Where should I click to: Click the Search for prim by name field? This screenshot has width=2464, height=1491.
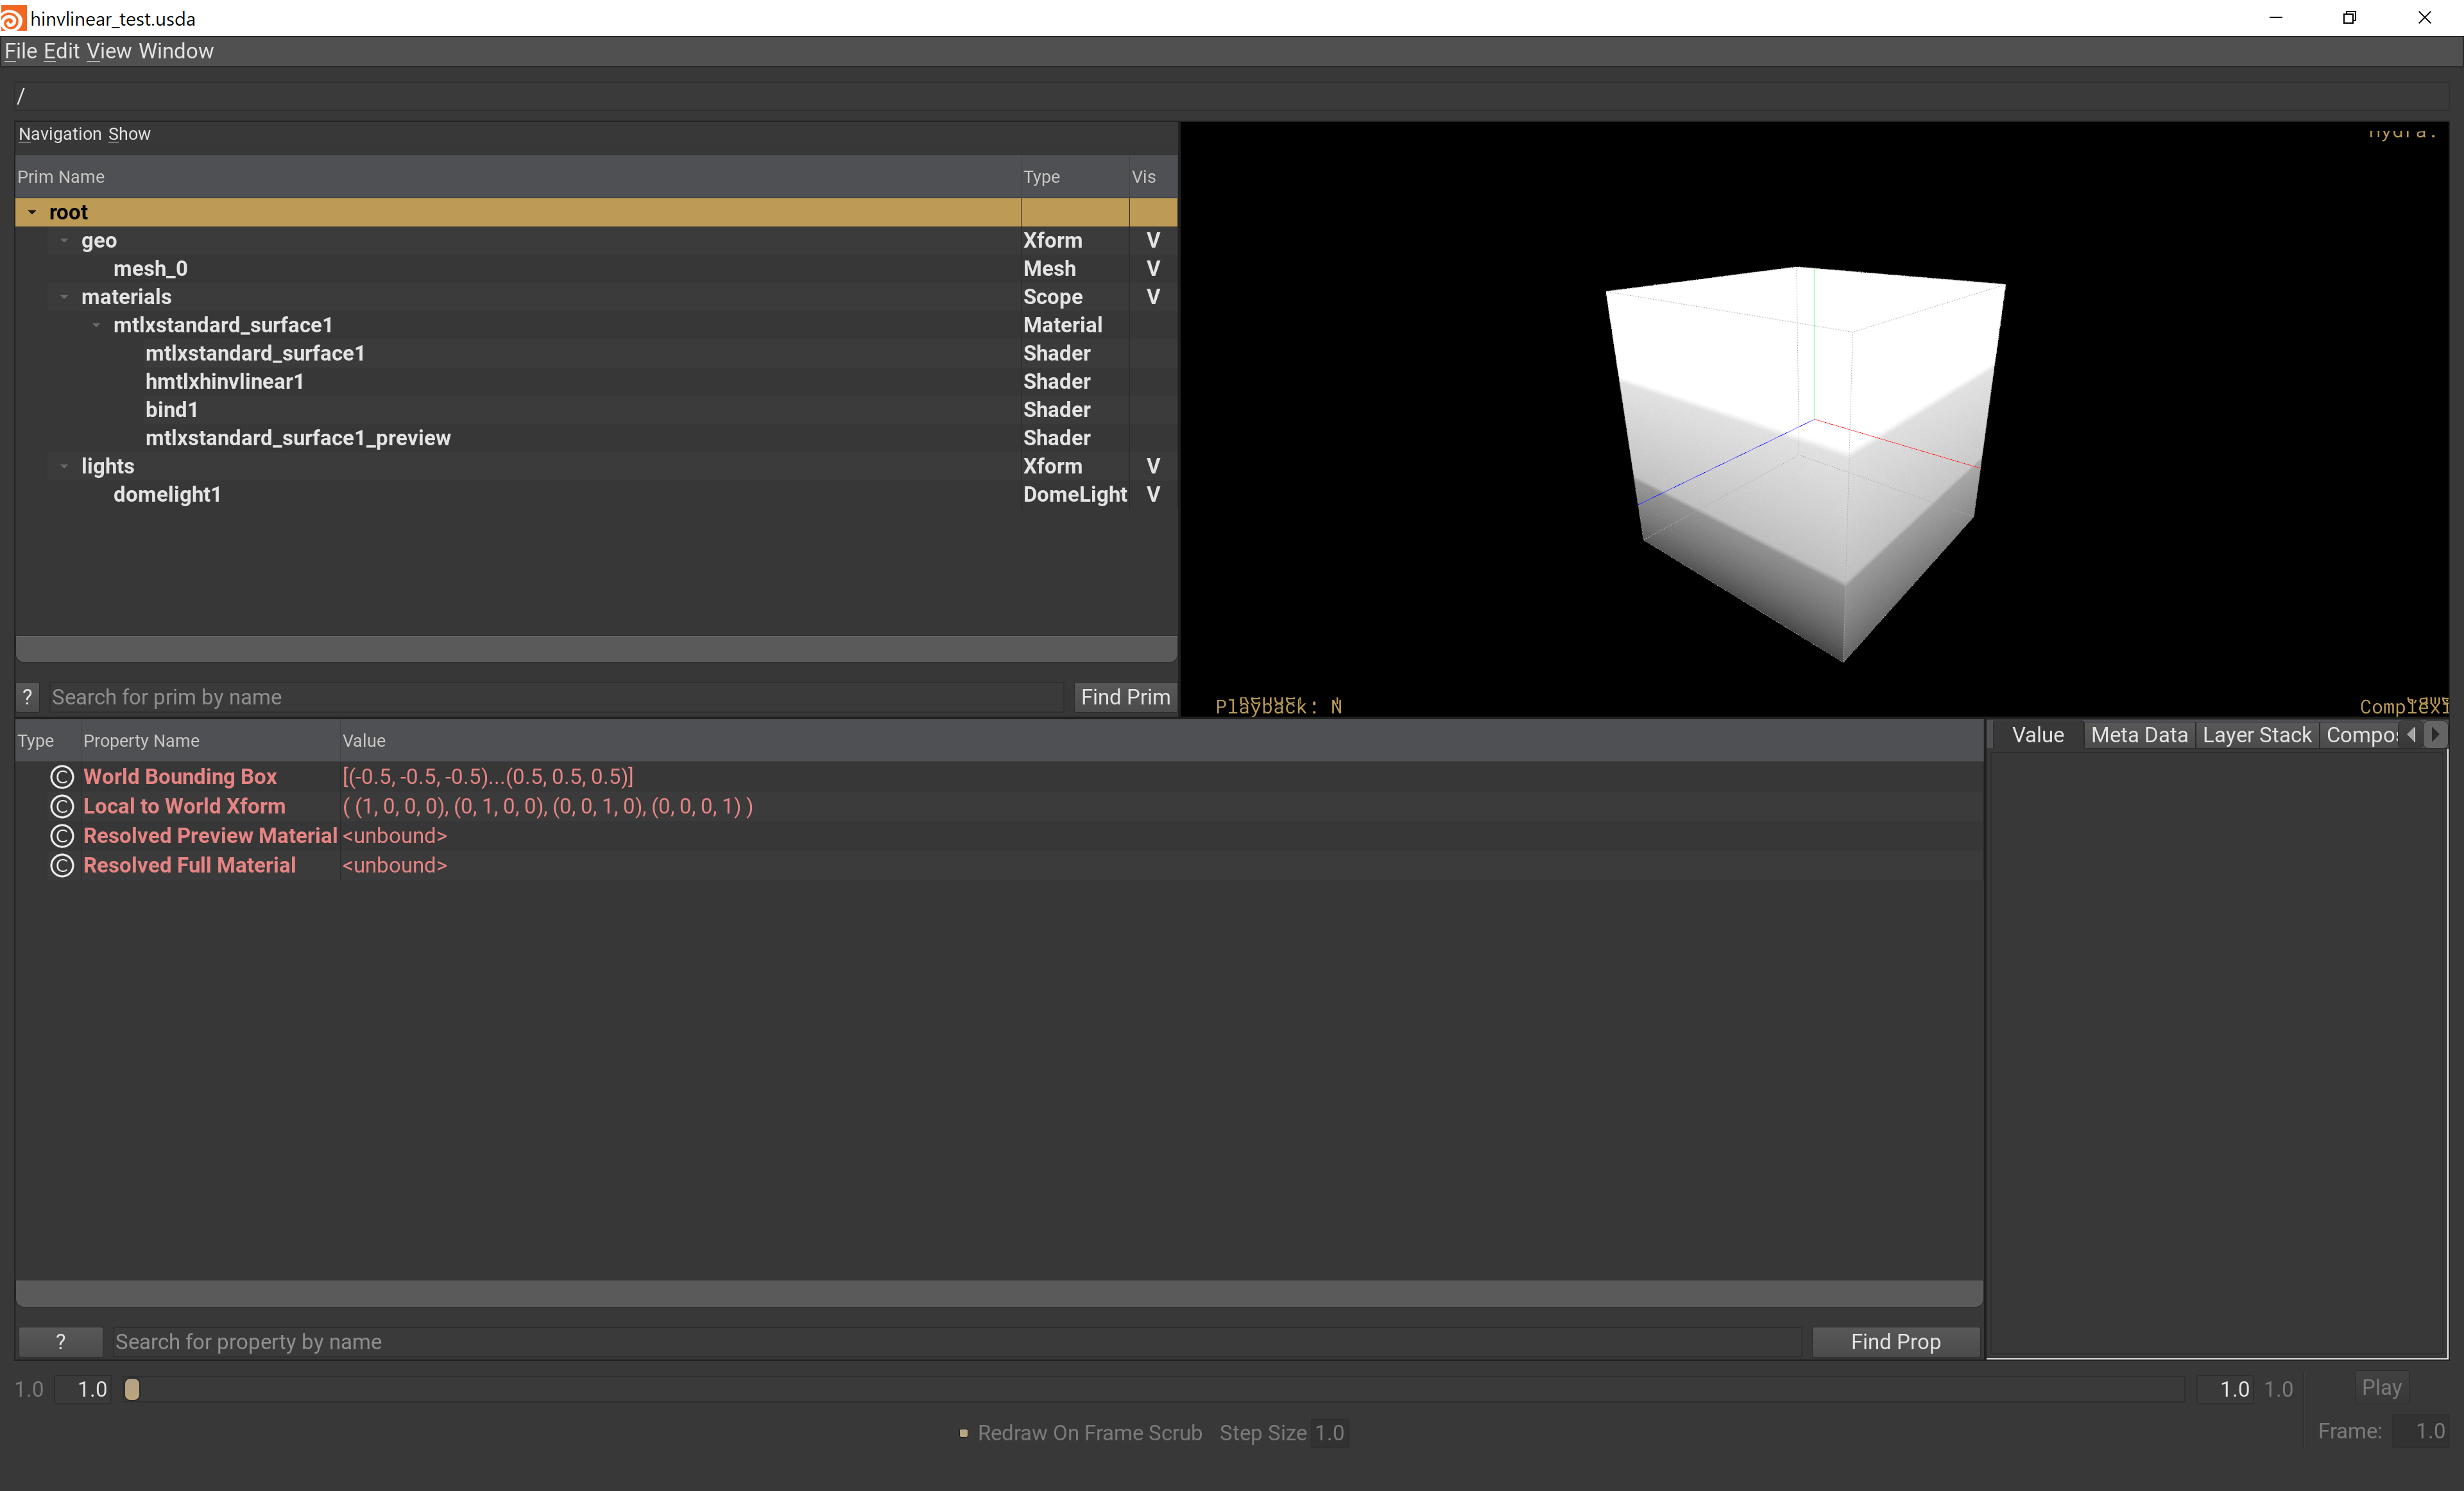pos(550,697)
